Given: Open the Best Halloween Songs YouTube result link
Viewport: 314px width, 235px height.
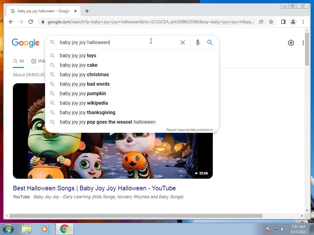Looking at the screenshot, I should tap(94, 188).
